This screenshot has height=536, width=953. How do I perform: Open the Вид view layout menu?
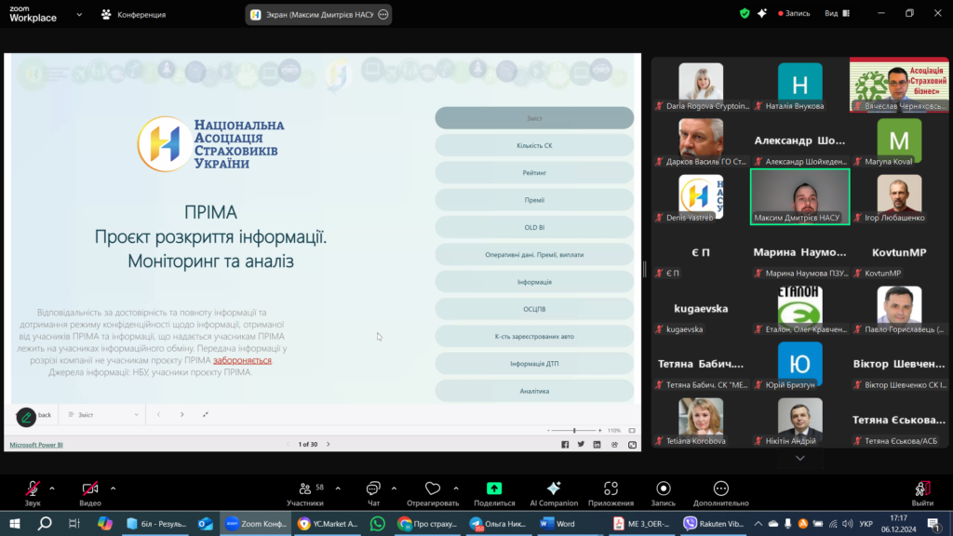[x=837, y=13]
